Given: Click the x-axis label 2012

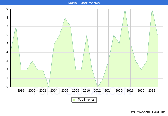Looking at the screenshot, I should 97,90.
